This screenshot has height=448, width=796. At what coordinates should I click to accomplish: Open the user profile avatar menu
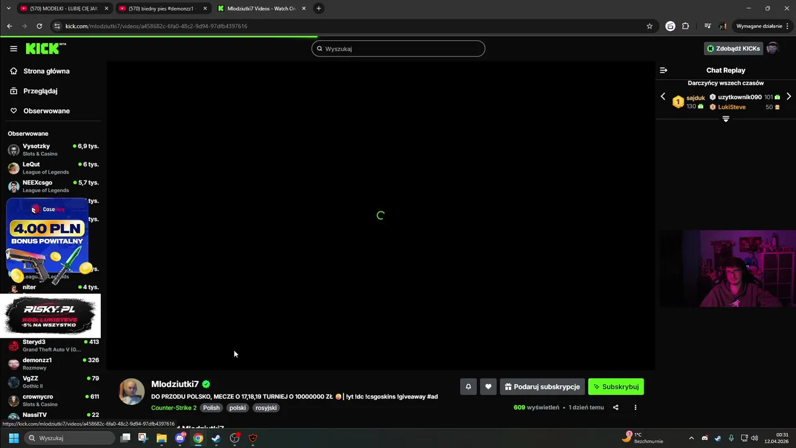pyautogui.click(x=773, y=49)
